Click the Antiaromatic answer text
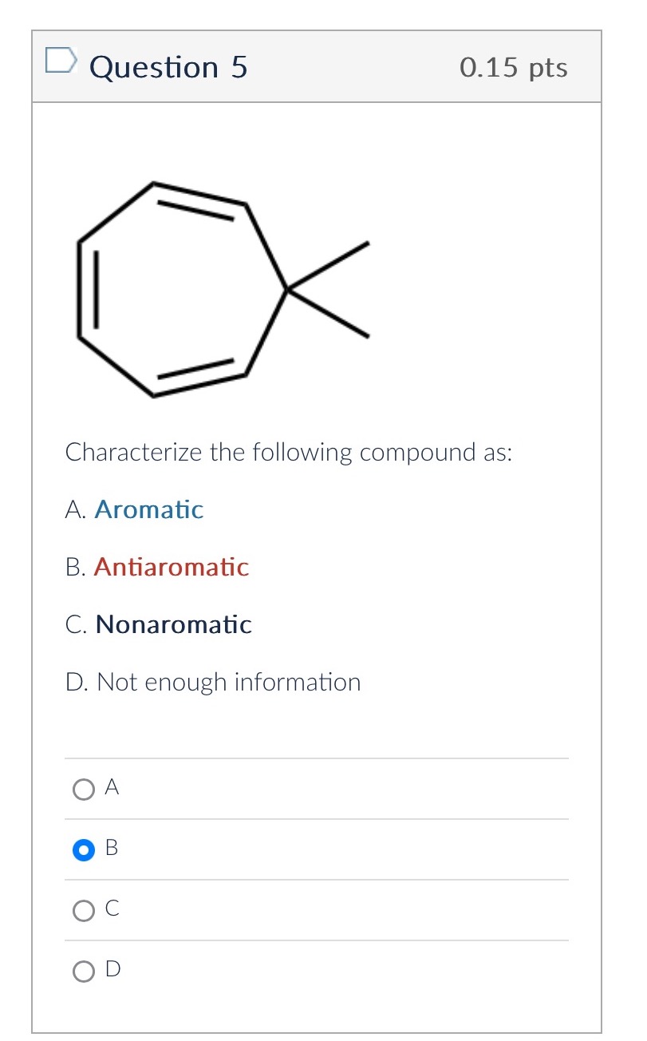Image resolution: width=647 pixels, height=1041 pixels. click(171, 567)
